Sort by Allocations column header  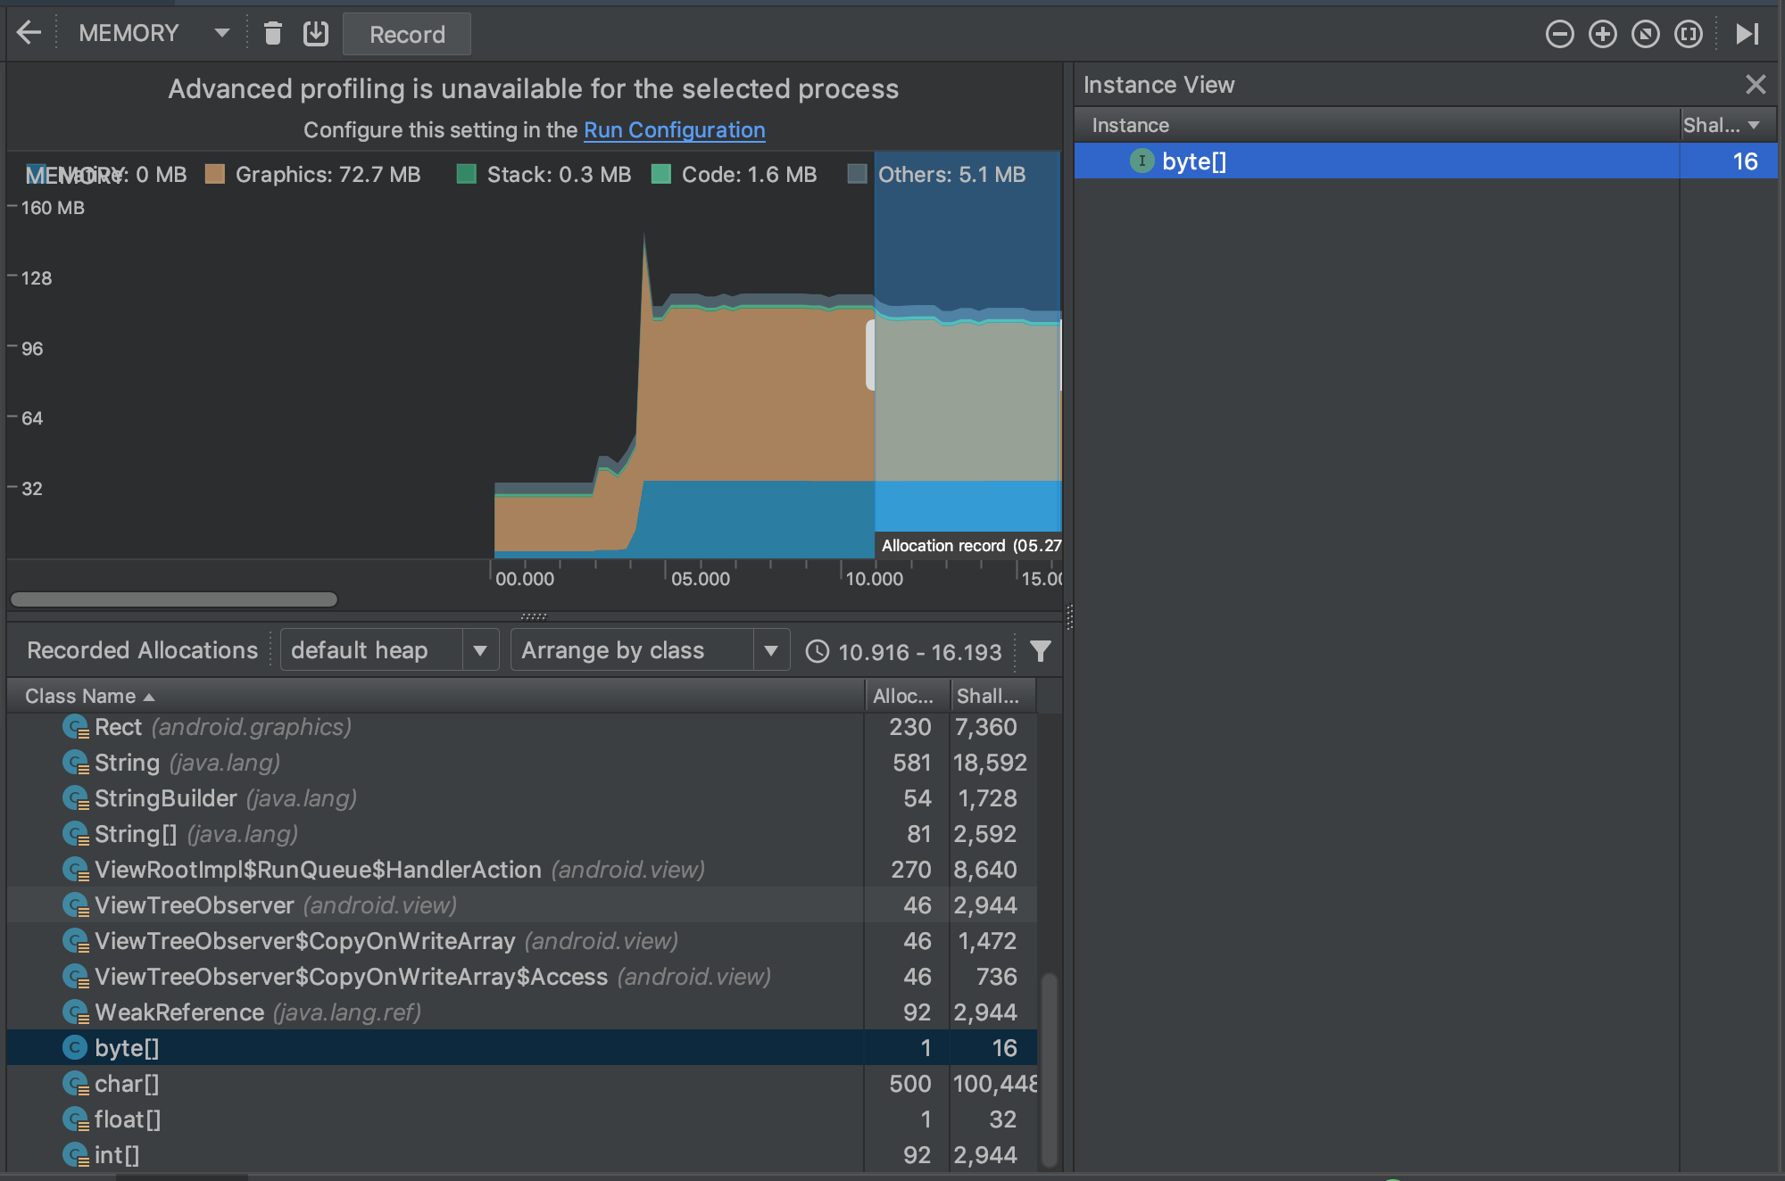pos(902,696)
